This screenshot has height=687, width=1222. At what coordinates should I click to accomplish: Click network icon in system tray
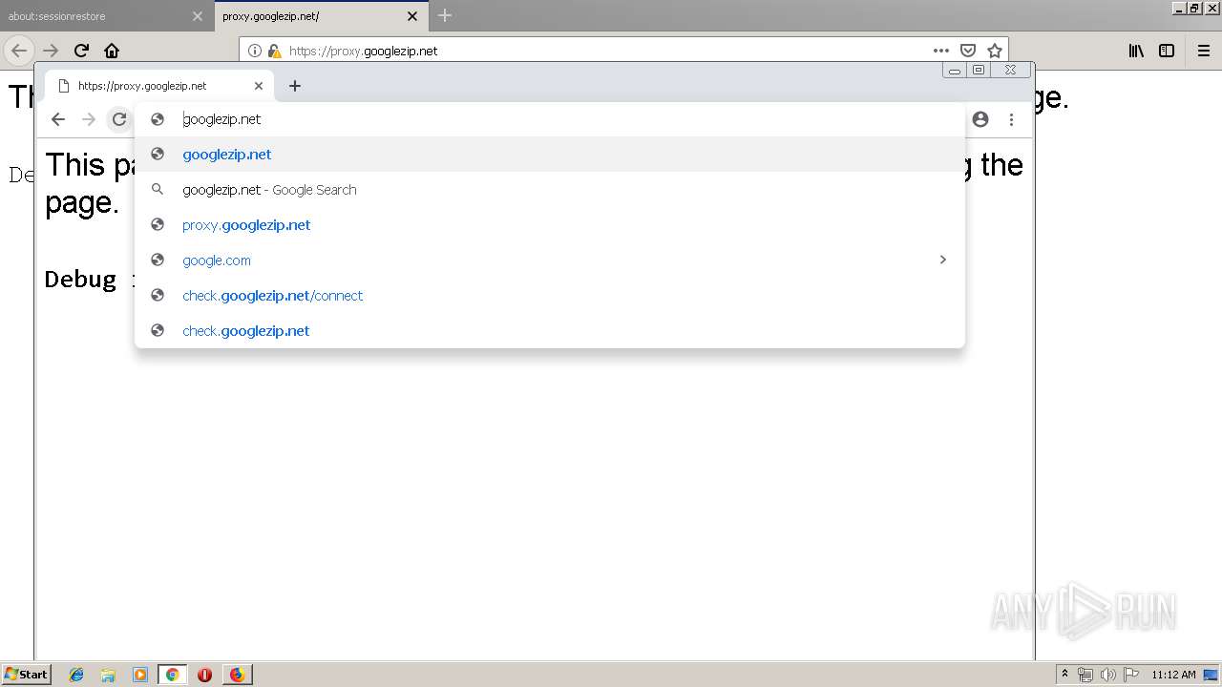1085,675
